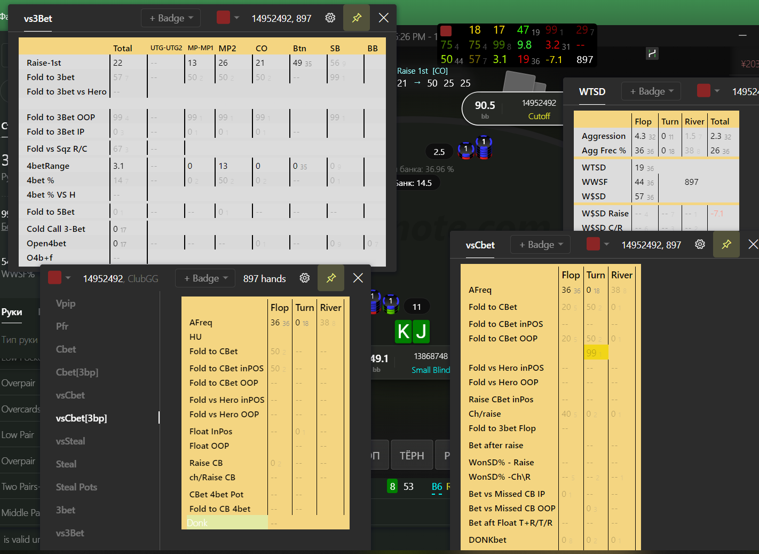Click red color swatch in vsCbet popup
The height and width of the screenshot is (554, 759).
(593, 244)
